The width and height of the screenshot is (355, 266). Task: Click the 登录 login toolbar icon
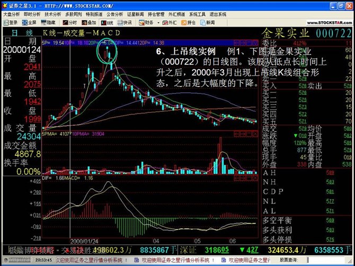click(x=11, y=23)
